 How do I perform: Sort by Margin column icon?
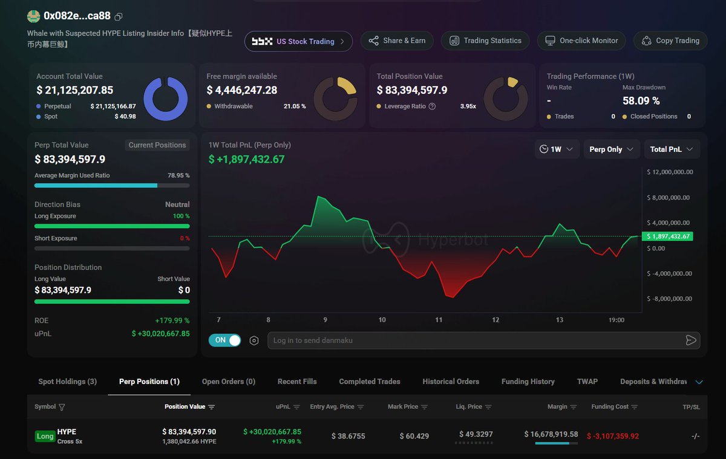click(574, 407)
